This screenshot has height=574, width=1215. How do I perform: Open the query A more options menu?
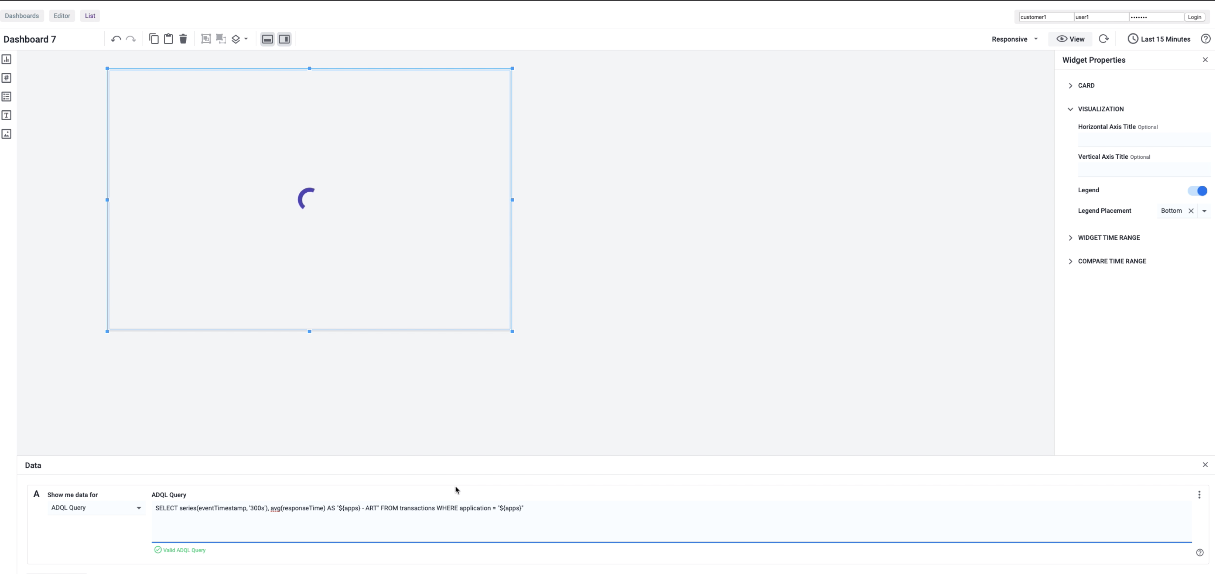(x=1199, y=495)
